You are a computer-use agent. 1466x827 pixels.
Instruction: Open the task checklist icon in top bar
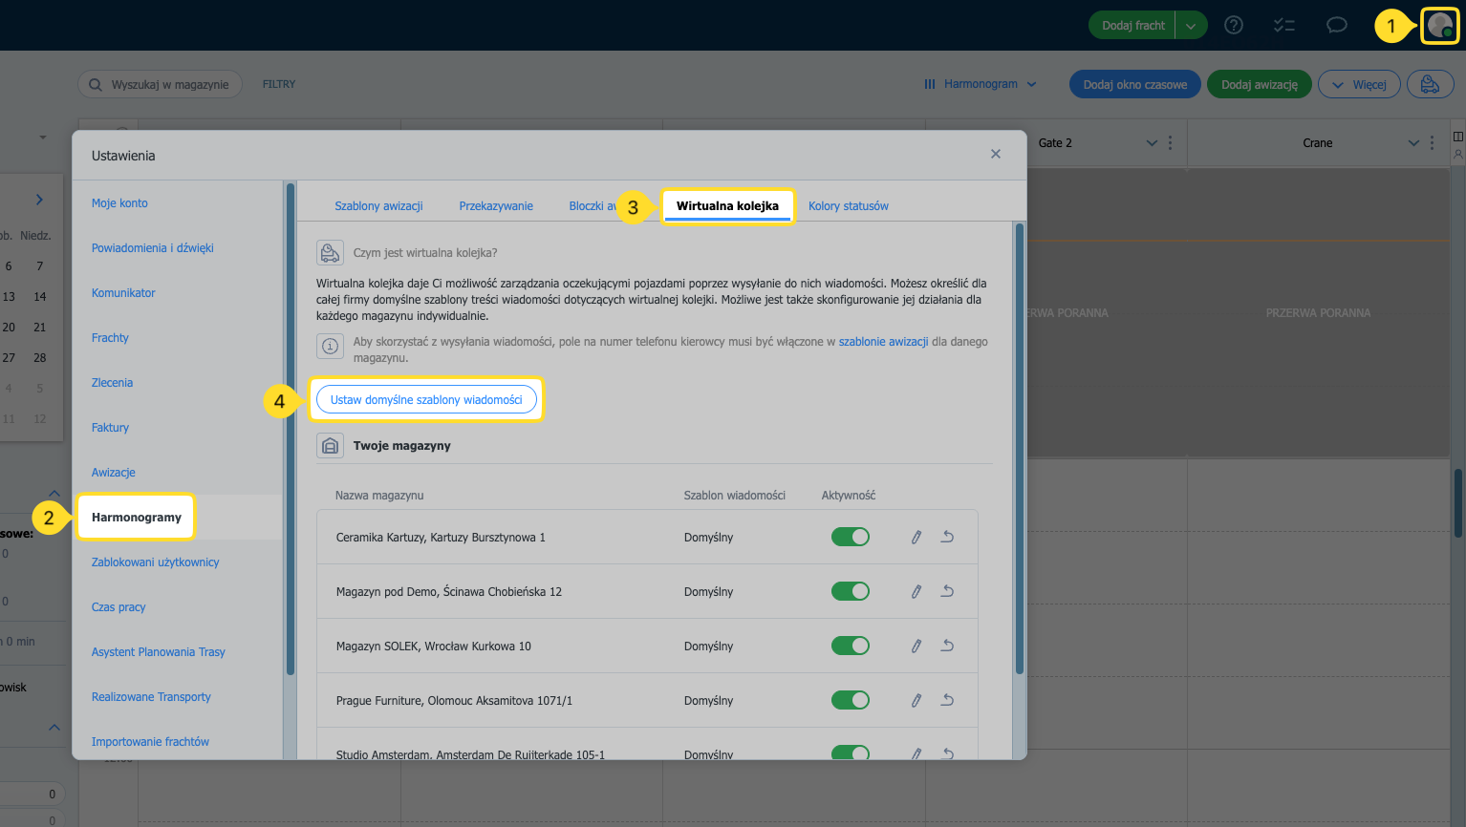pyautogui.click(x=1284, y=26)
